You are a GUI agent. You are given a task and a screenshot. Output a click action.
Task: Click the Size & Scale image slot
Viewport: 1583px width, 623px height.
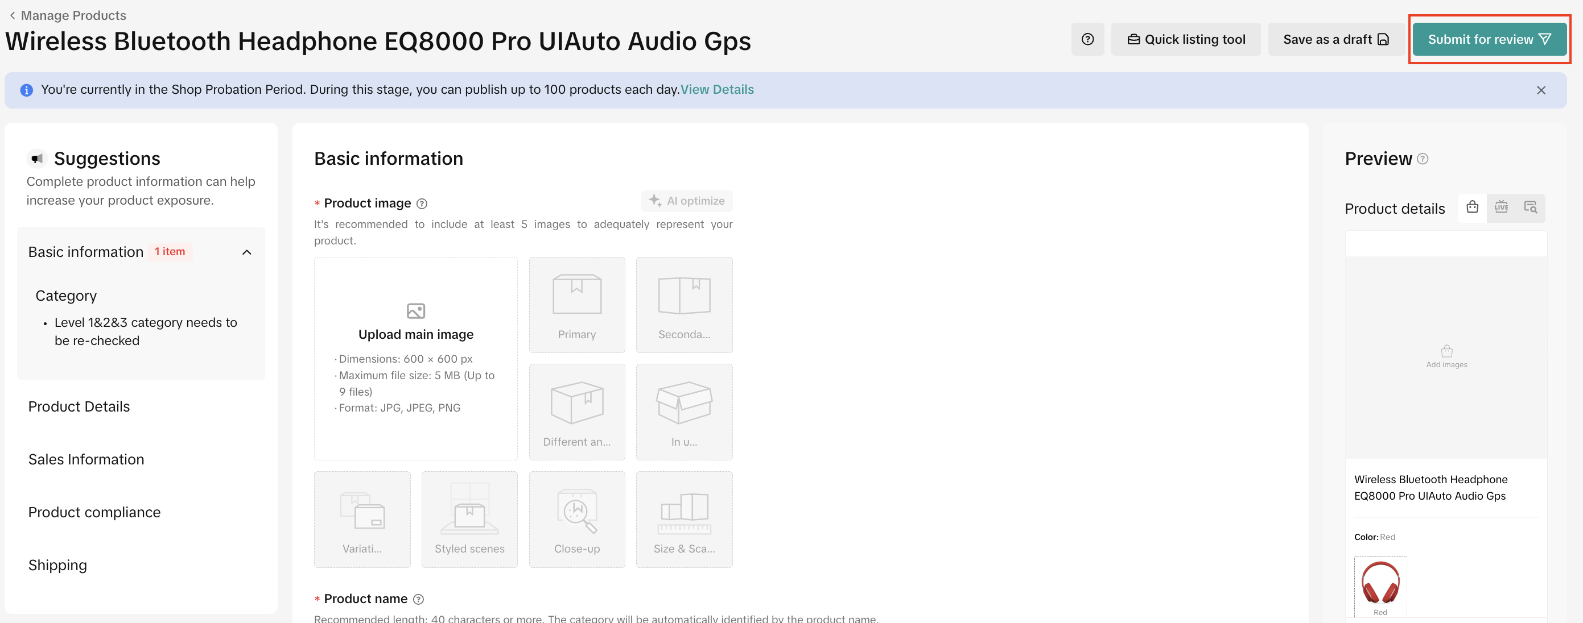pyautogui.click(x=683, y=520)
